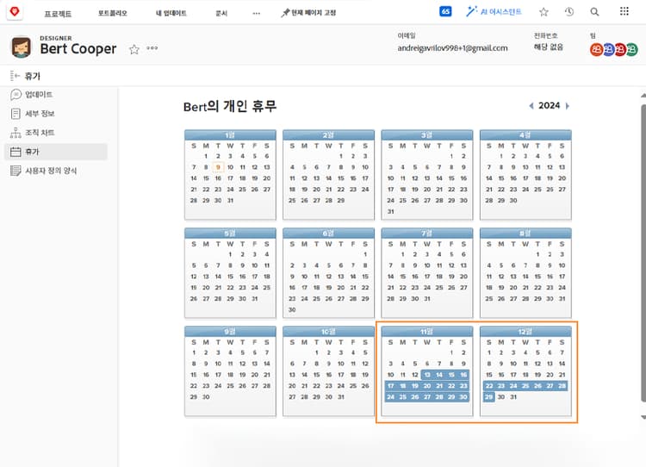Click the 1월 month header
646x467 pixels.
pos(230,135)
